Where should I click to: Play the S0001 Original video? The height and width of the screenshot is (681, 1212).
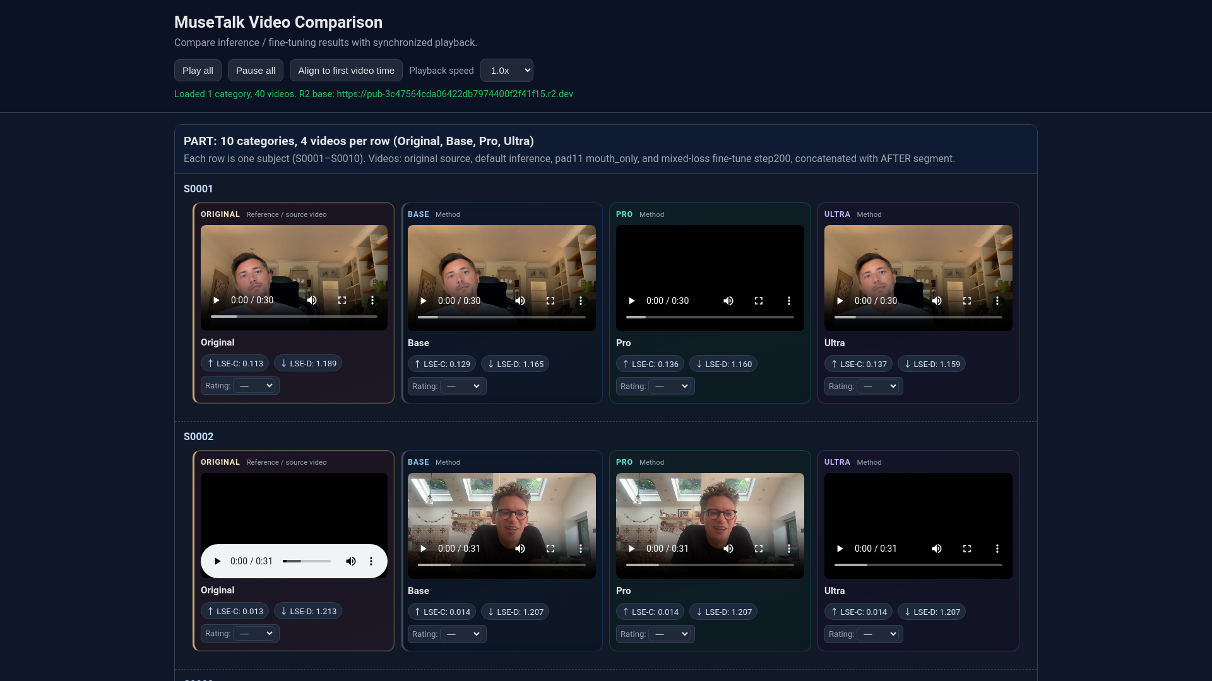217,300
